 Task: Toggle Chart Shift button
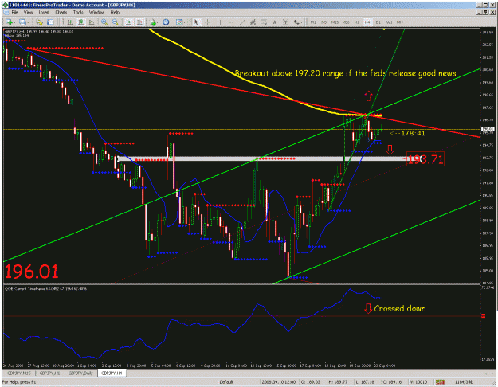(x=139, y=22)
